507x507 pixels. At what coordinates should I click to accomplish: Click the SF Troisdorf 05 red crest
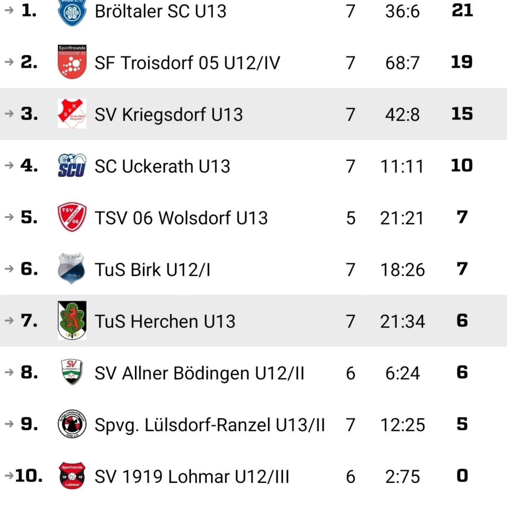[72, 62]
